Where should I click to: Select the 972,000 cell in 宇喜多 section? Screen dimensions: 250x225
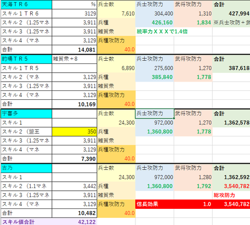click(x=155, y=123)
